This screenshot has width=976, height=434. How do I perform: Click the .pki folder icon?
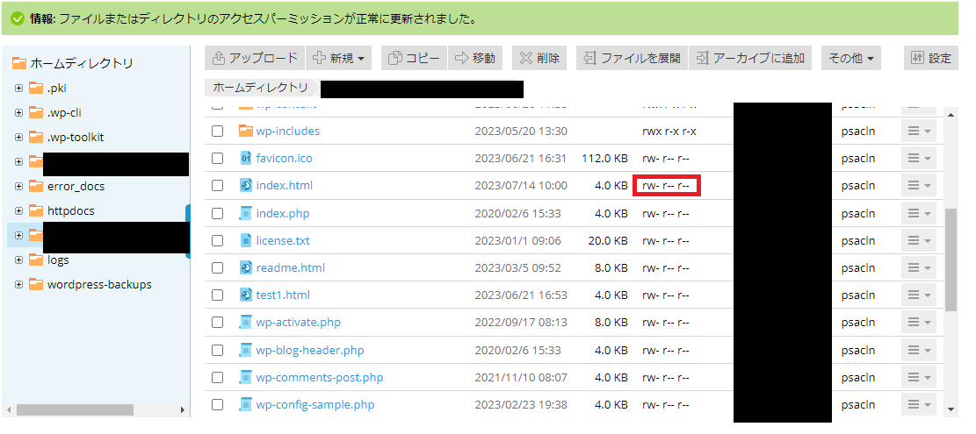pos(36,89)
